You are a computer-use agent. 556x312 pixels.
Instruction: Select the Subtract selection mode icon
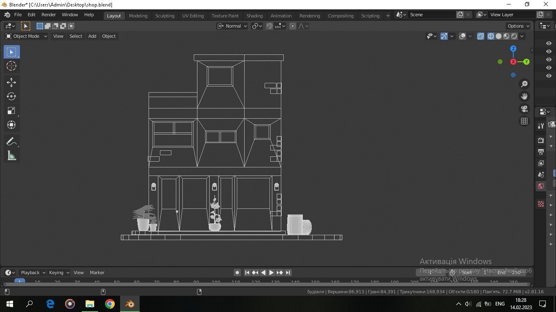pos(55,26)
